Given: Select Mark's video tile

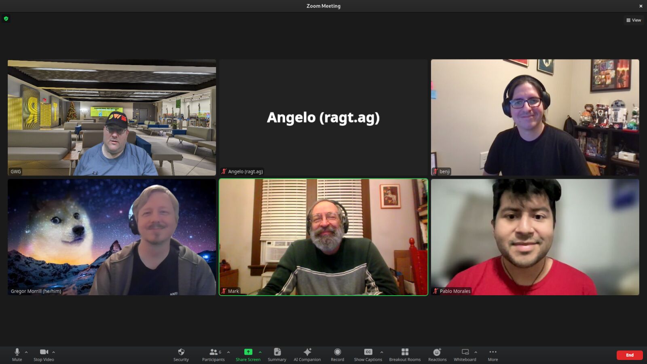Looking at the screenshot, I should 323,237.
